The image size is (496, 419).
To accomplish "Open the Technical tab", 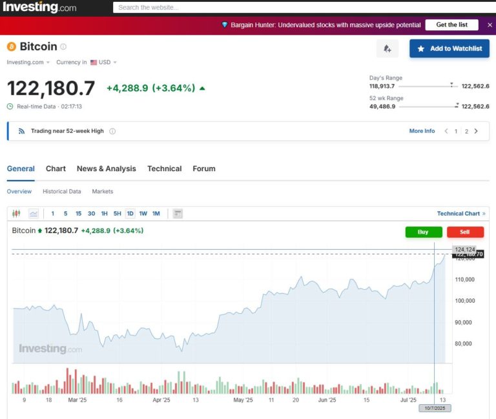I will tap(164, 169).
